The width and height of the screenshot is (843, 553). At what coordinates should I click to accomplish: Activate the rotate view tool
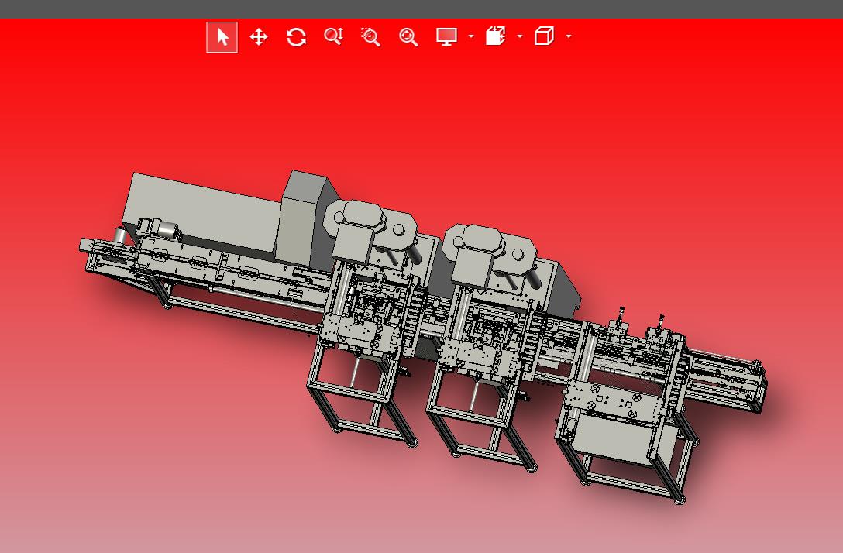296,37
